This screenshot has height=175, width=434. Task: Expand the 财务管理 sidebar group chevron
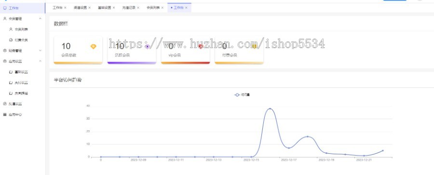(x=40, y=51)
